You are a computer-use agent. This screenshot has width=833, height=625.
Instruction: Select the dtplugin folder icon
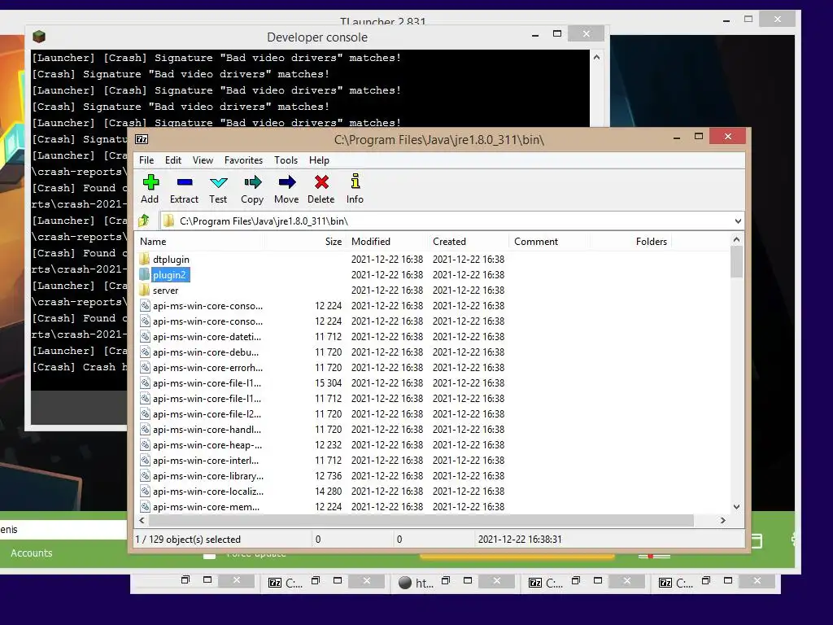pyautogui.click(x=145, y=260)
